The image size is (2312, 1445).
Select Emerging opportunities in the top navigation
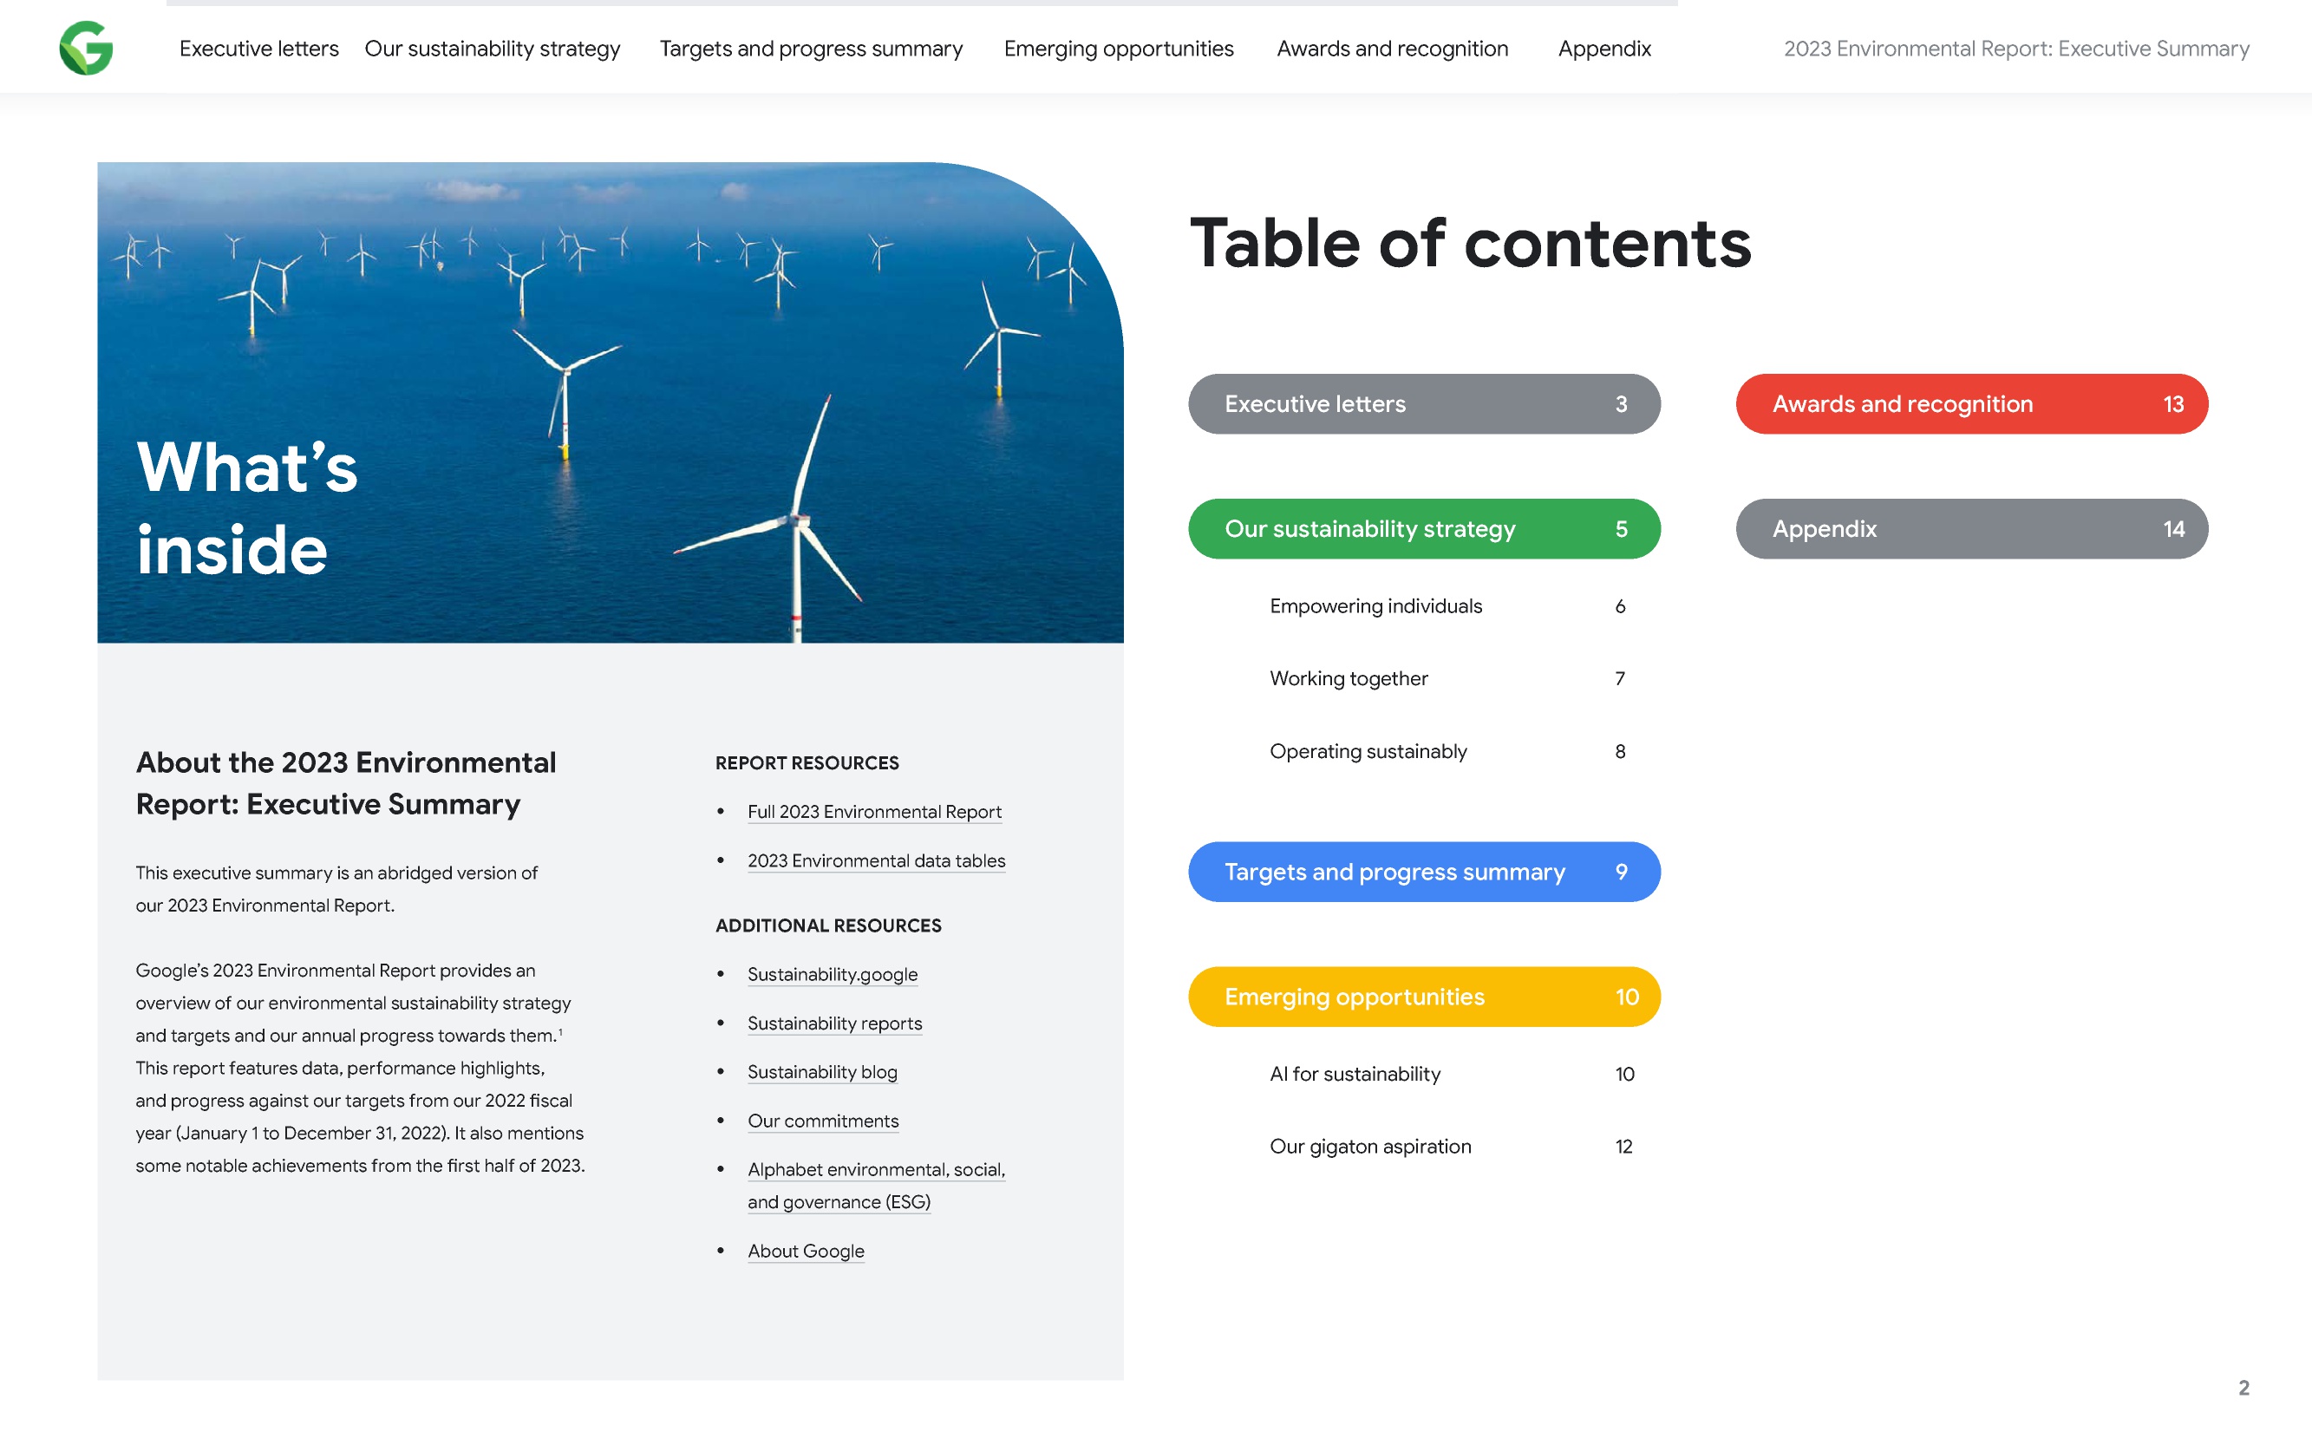pyautogui.click(x=1119, y=49)
